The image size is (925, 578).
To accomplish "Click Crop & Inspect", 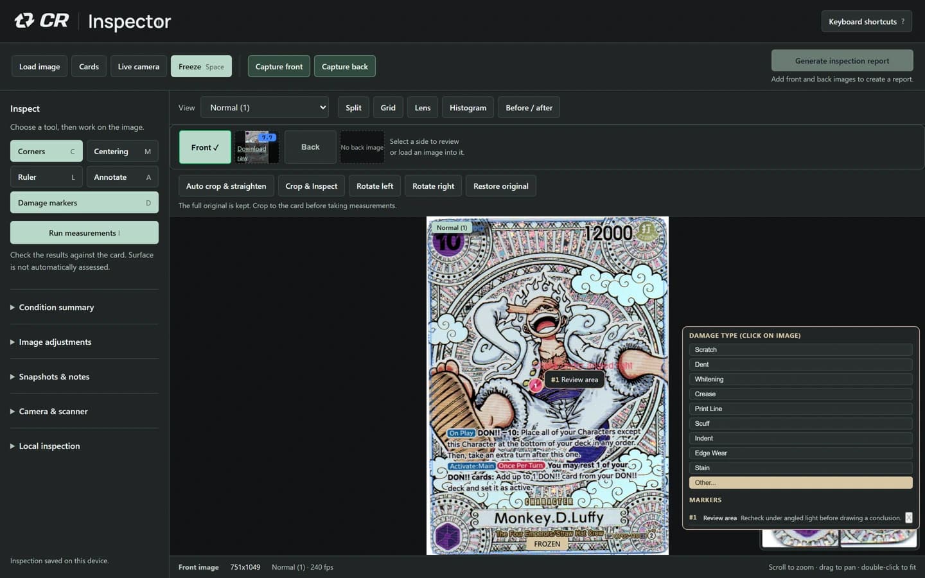I will pos(311,186).
